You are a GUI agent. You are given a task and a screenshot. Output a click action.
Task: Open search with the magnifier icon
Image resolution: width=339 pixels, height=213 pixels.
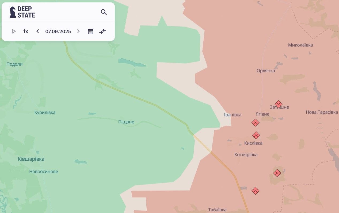104,12
